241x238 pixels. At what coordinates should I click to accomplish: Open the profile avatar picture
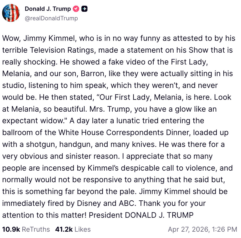point(11,13)
